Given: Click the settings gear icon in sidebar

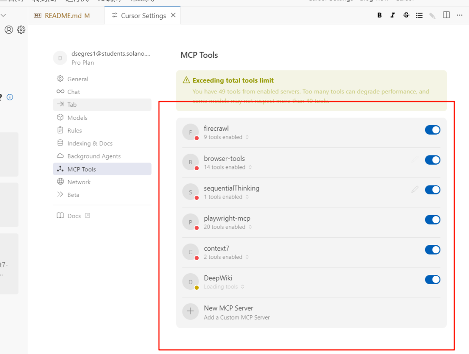Looking at the screenshot, I should [x=21, y=30].
